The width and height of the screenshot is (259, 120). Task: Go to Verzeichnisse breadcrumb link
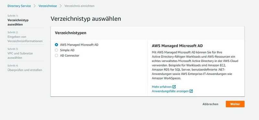pos(48,6)
